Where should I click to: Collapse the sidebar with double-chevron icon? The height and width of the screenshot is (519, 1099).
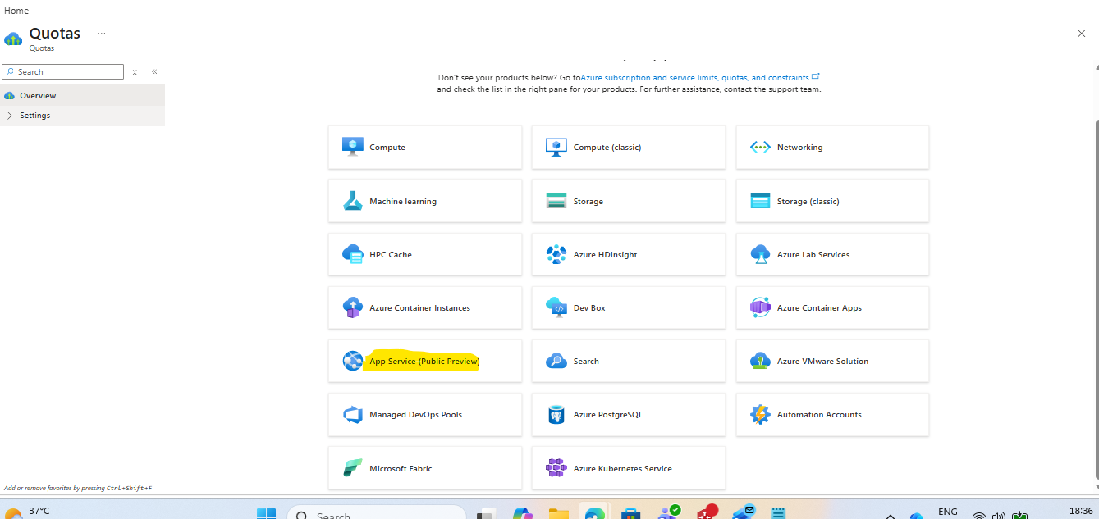click(154, 72)
